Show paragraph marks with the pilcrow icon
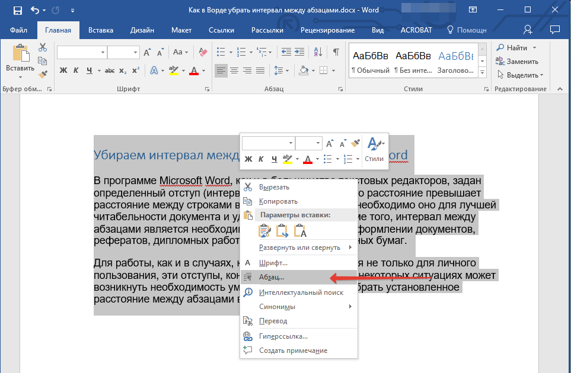This screenshot has width=571, height=373. (x=336, y=53)
